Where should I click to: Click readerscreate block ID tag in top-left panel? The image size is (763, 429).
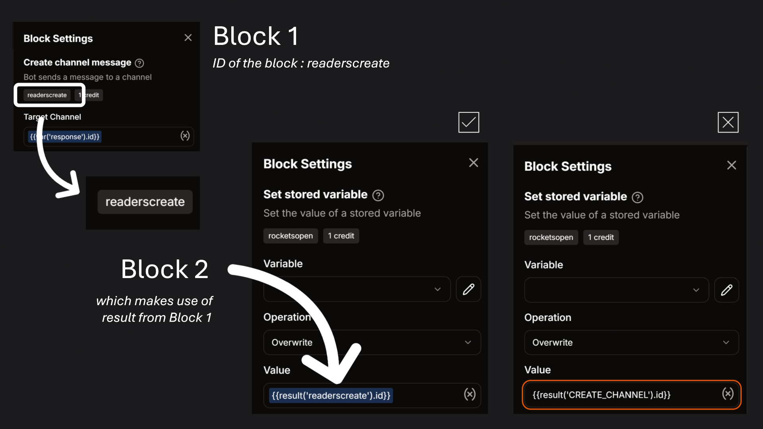47,95
